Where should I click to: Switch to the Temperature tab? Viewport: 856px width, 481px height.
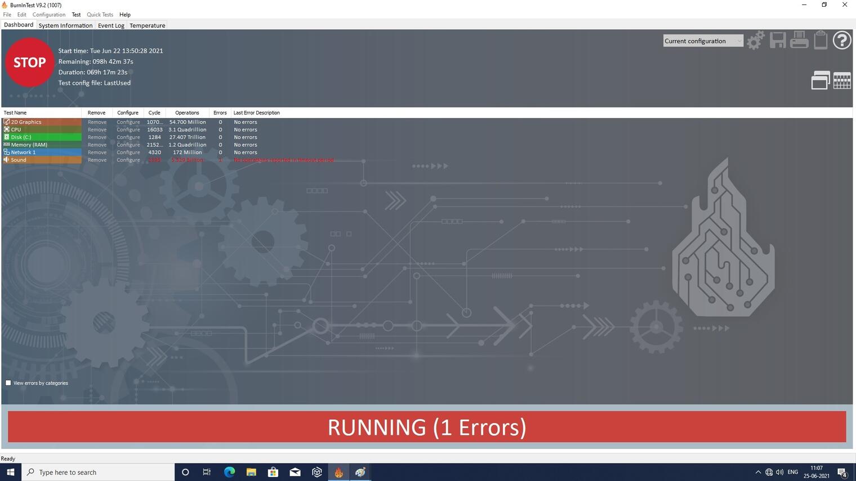coord(147,25)
